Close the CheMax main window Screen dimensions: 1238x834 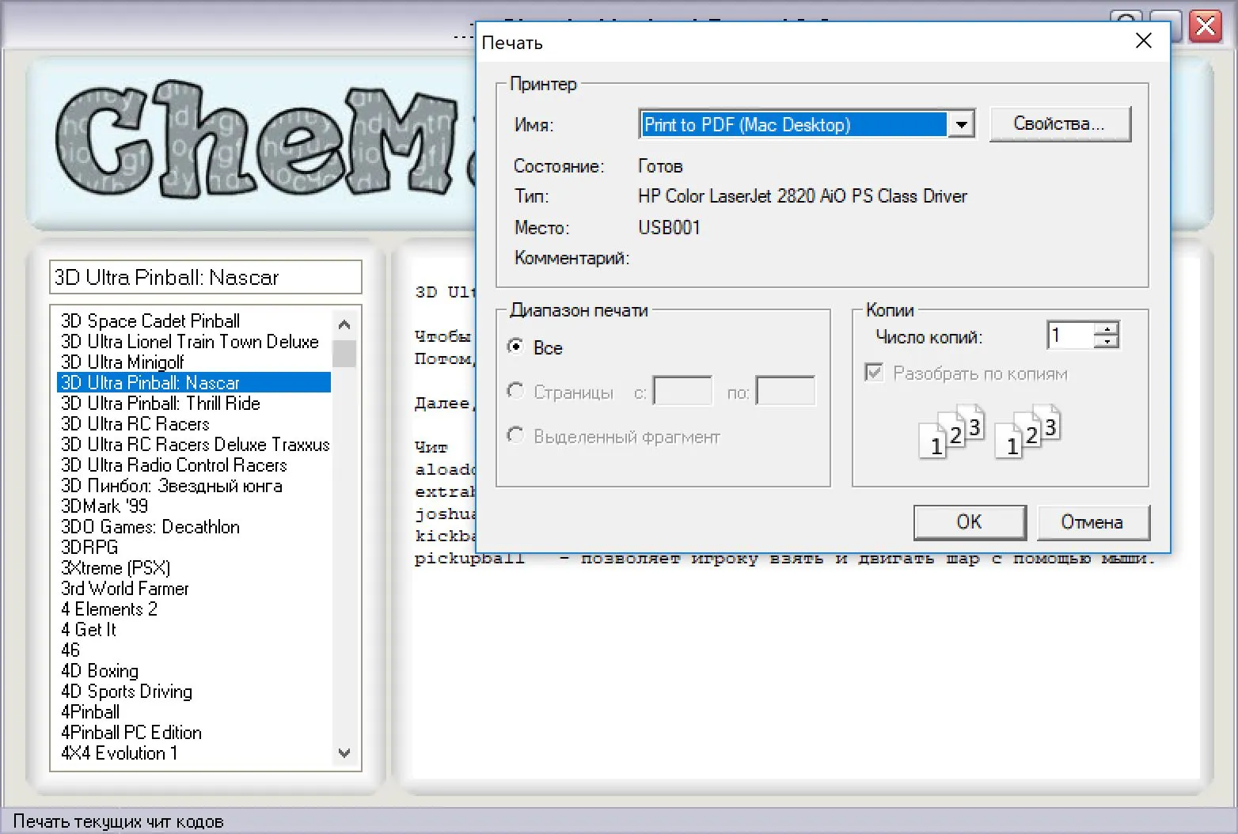pos(1206,26)
